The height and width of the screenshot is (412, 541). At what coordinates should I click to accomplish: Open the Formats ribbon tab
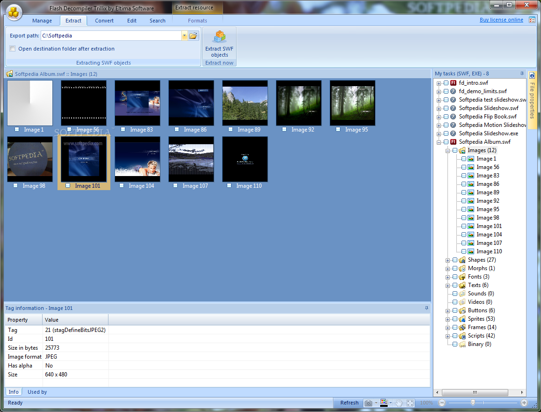pyautogui.click(x=197, y=21)
